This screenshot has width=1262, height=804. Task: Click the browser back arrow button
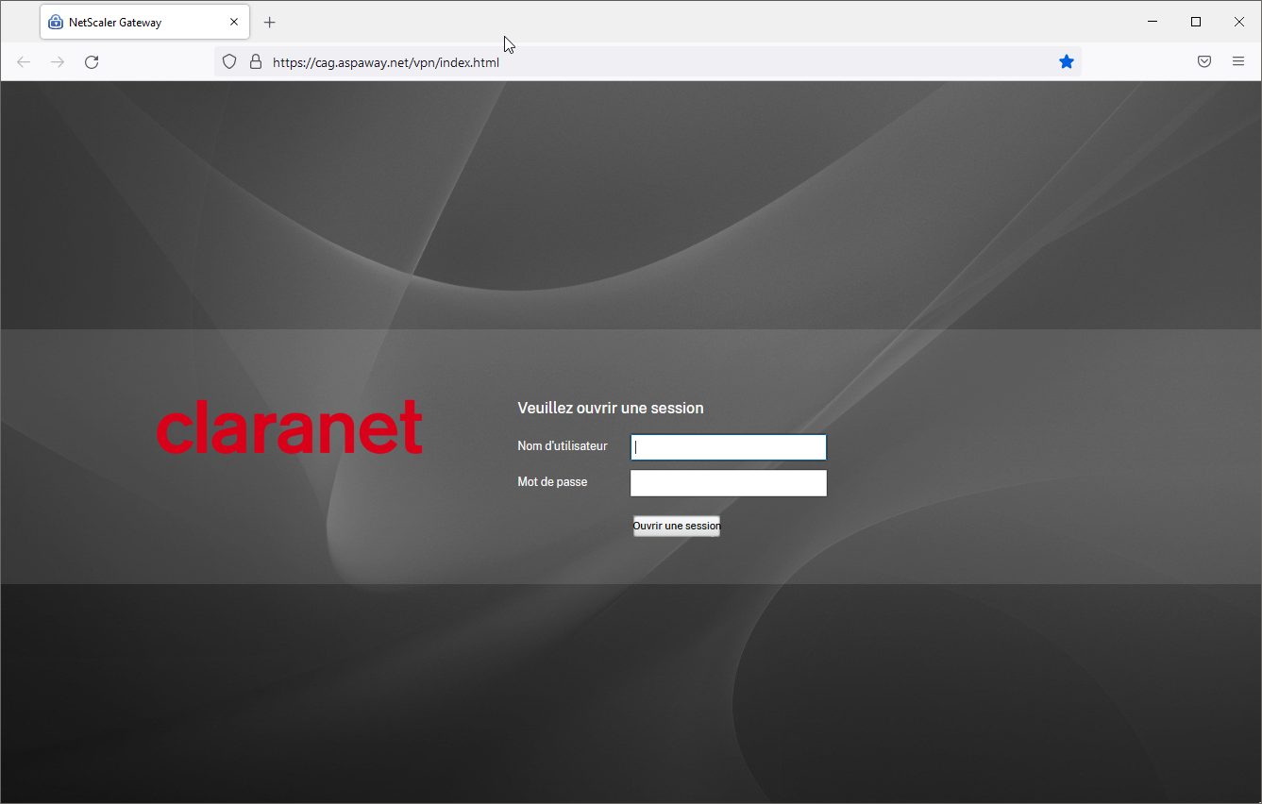coord(24,62)
